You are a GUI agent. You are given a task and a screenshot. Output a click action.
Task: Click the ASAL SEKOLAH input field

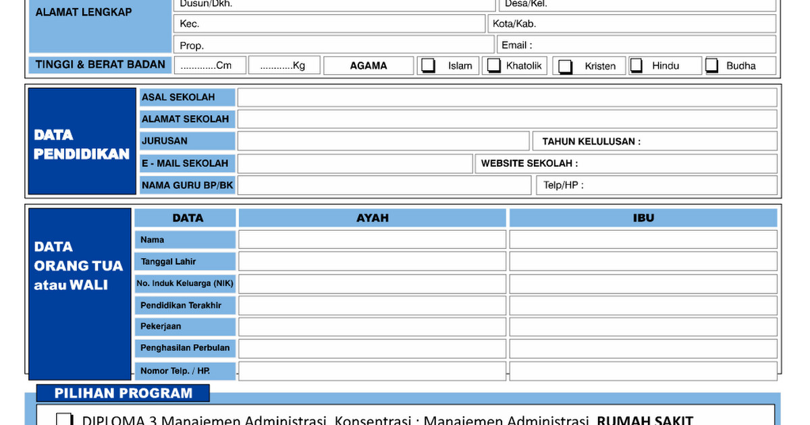[507, 97]
